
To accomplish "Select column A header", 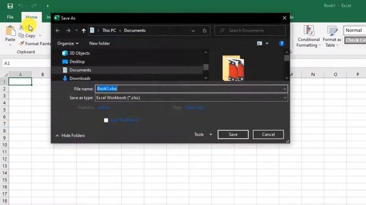I will 21,75.
